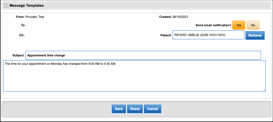Click the Remove patient button

pos(255,35)
